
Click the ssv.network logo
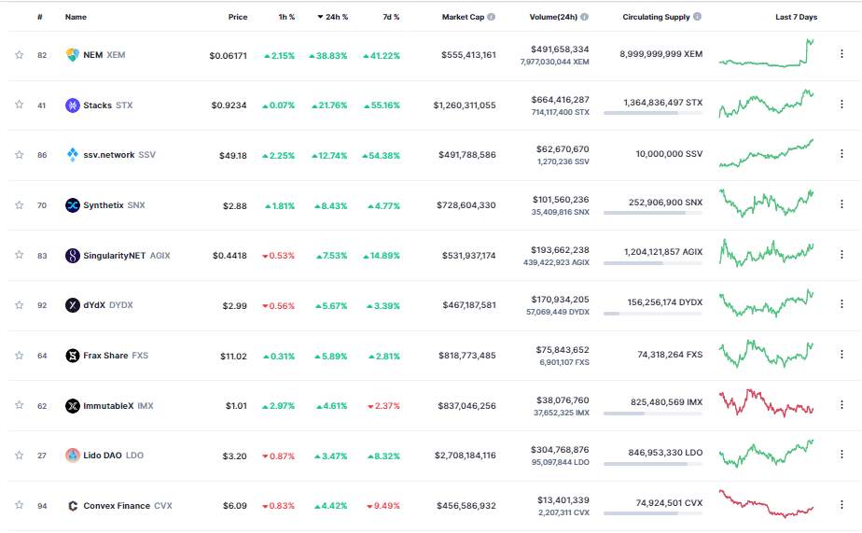pos(73,155)
